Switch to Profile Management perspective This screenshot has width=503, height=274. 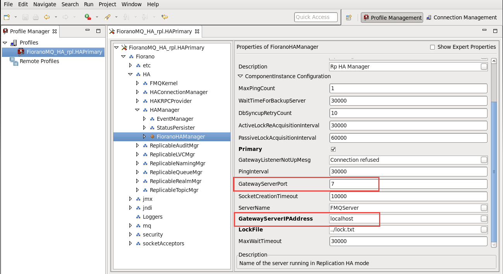point(392,17)
